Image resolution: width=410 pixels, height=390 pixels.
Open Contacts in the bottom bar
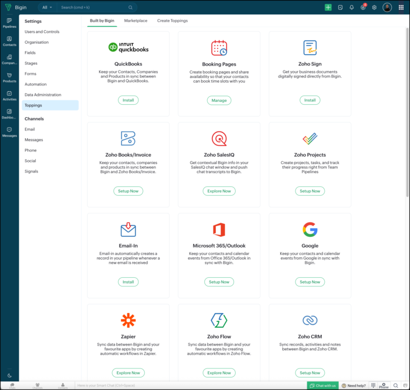[x=63, y=385]
